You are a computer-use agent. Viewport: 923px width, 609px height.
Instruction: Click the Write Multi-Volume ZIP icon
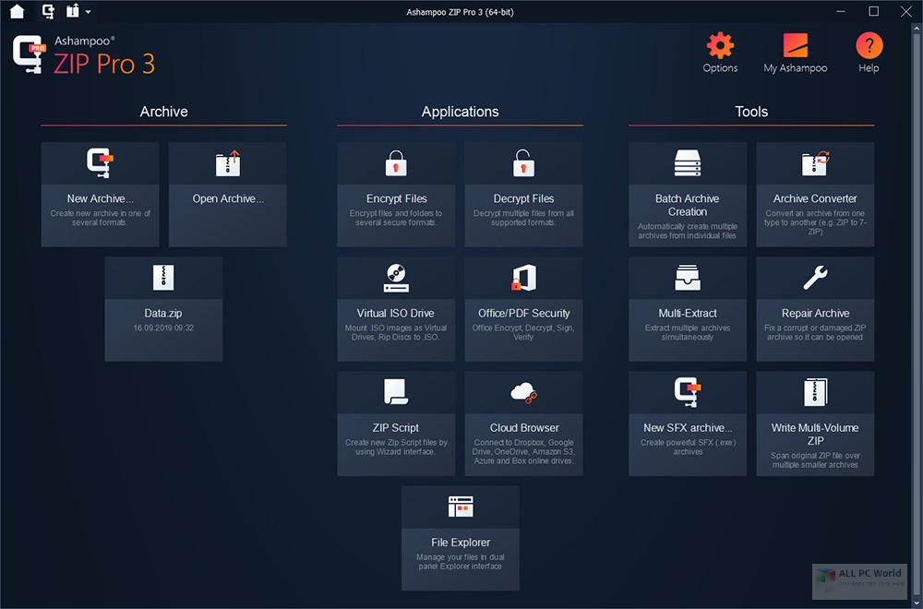click(x=815, y=392)
